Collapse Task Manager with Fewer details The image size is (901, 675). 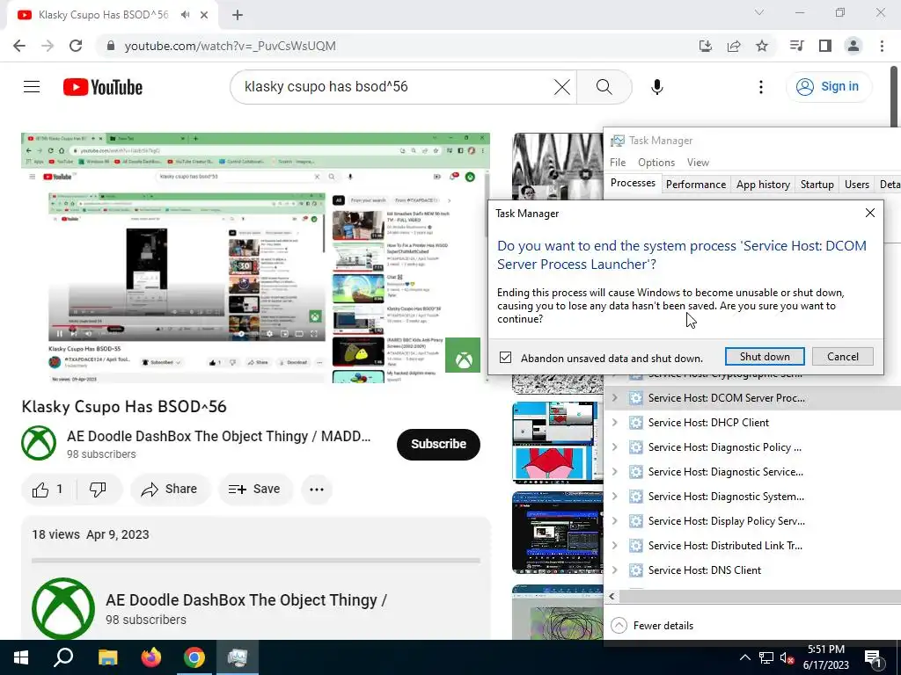tap(652, 626)
